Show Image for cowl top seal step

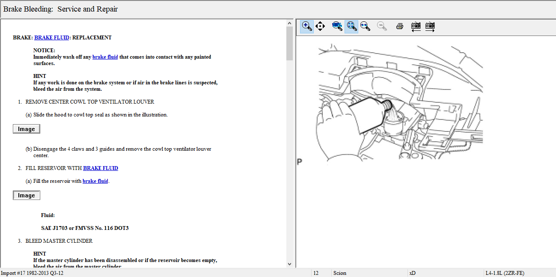(x=27, y=129)
